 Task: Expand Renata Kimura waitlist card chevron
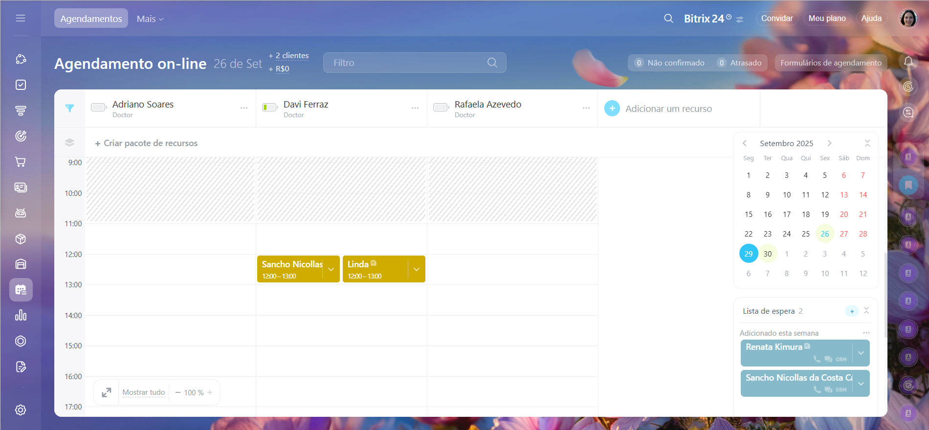[x=861, y=353]
